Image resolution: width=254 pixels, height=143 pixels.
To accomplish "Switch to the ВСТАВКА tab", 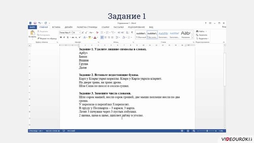I will pos(56,27).
